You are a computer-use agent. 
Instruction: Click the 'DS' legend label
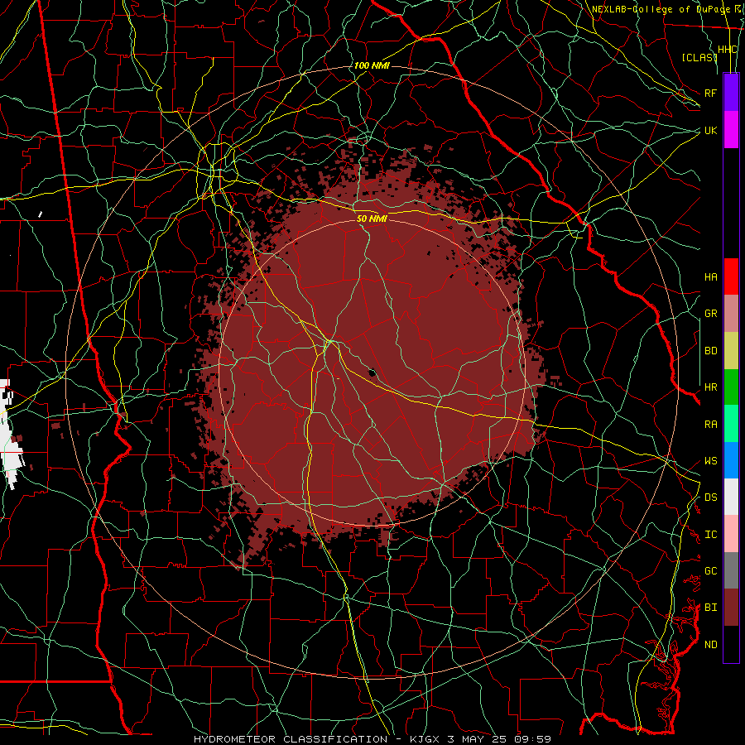pyautogui.click(x=710, y=497)
